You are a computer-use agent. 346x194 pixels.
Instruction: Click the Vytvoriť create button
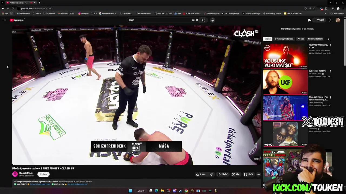[x=319, y=20]
